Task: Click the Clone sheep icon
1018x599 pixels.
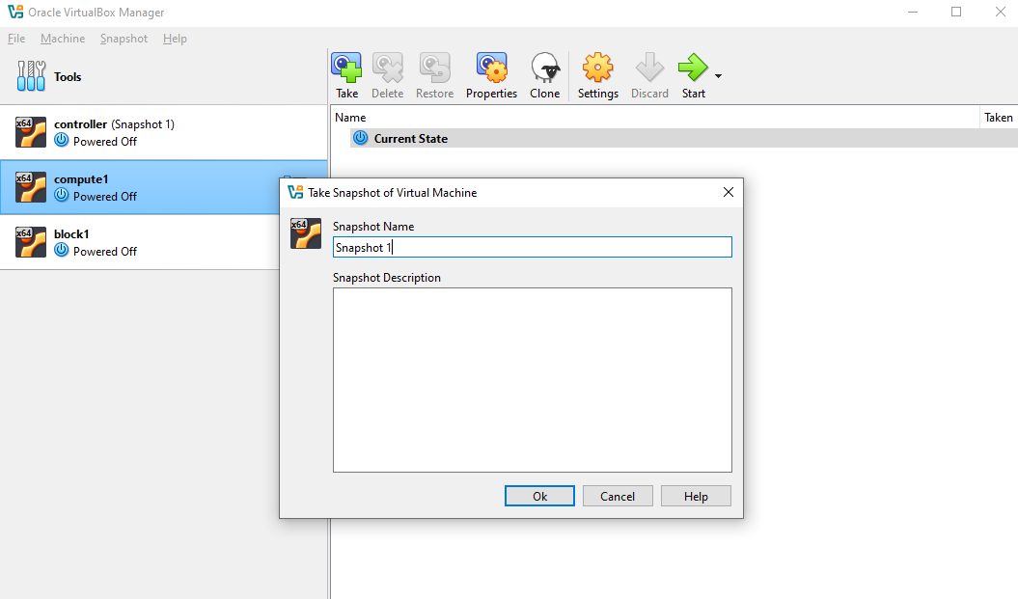Action: pos(544,68)
